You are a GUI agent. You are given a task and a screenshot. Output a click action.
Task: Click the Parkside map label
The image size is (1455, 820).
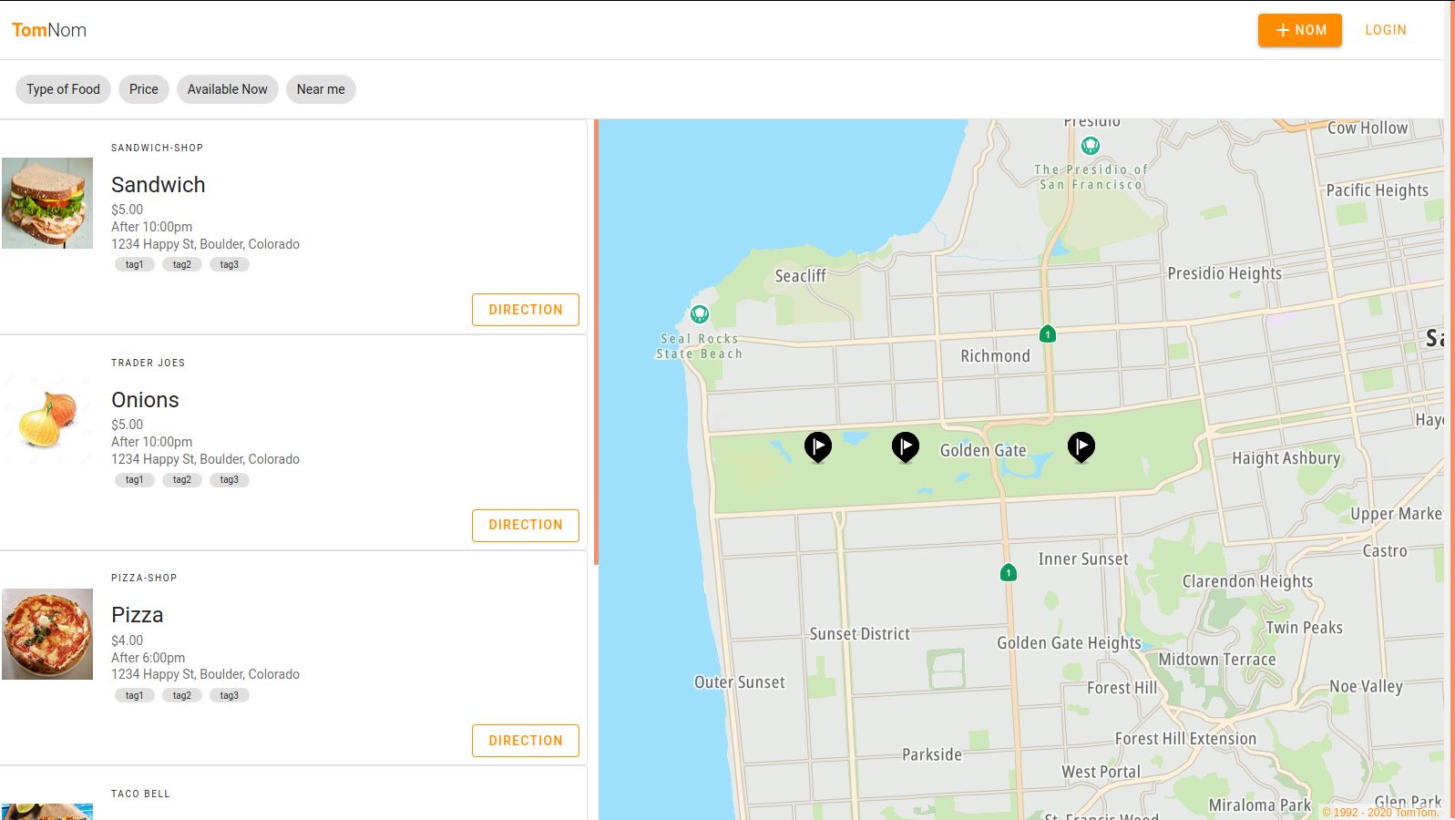[x=932, y=754]
